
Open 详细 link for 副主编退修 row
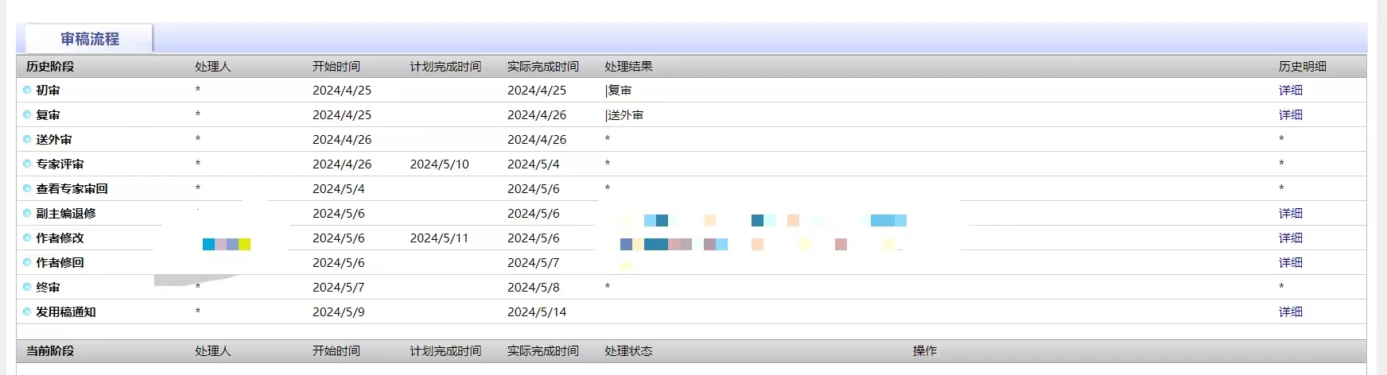click(x=1290, y=214)
